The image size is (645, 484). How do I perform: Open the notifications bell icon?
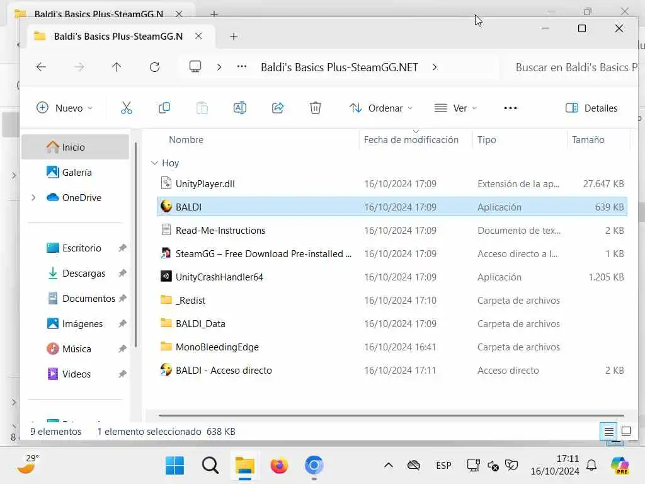[x=591, y=466]
